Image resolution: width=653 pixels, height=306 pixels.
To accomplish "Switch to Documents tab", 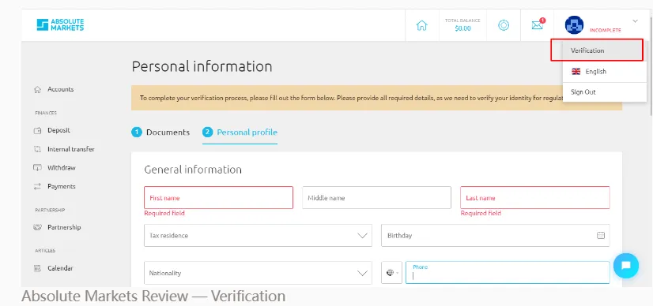I will (x=160, y=132).
